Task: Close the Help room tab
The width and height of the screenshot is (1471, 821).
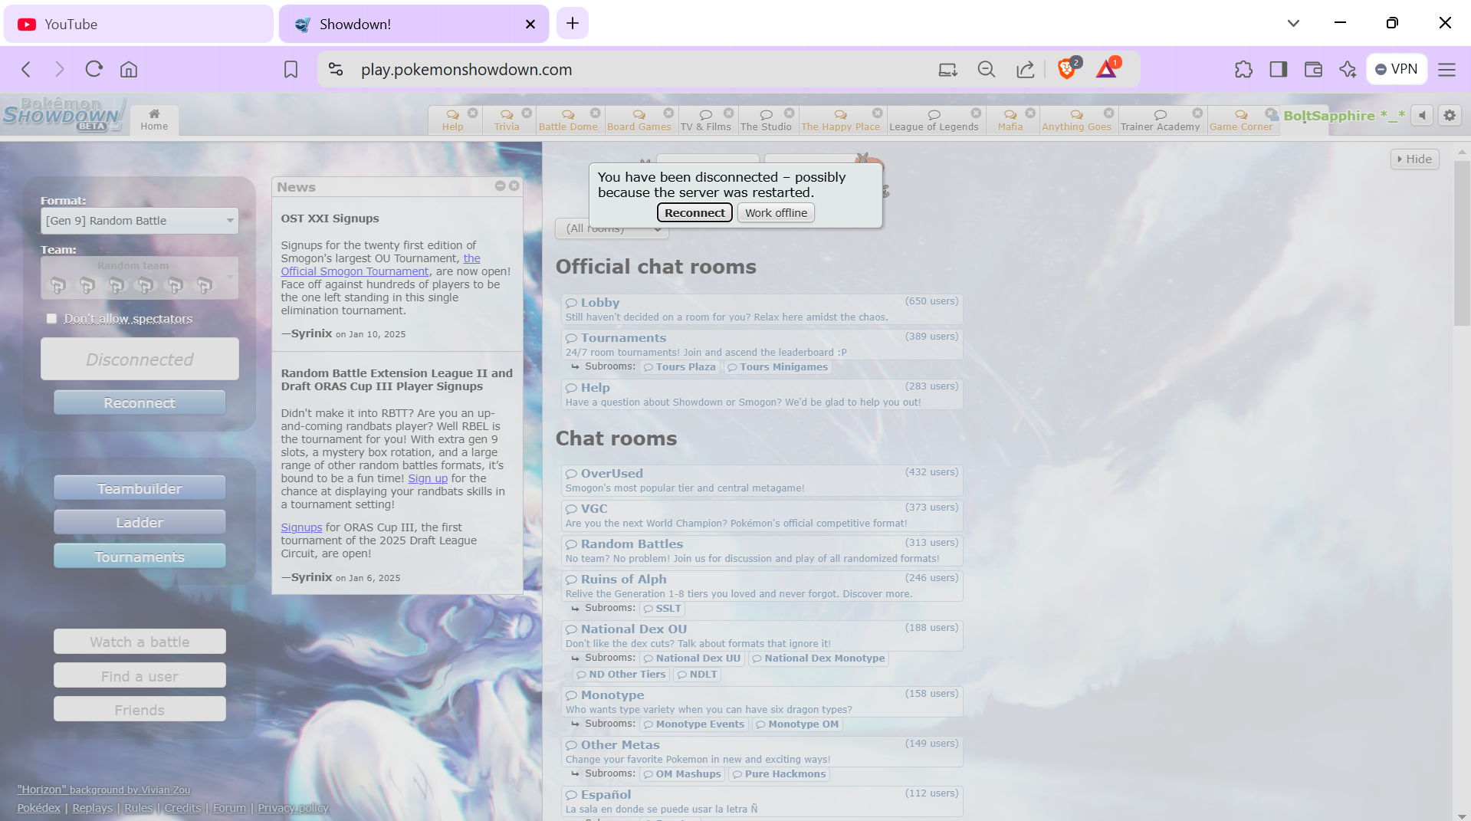Action: 473,113
